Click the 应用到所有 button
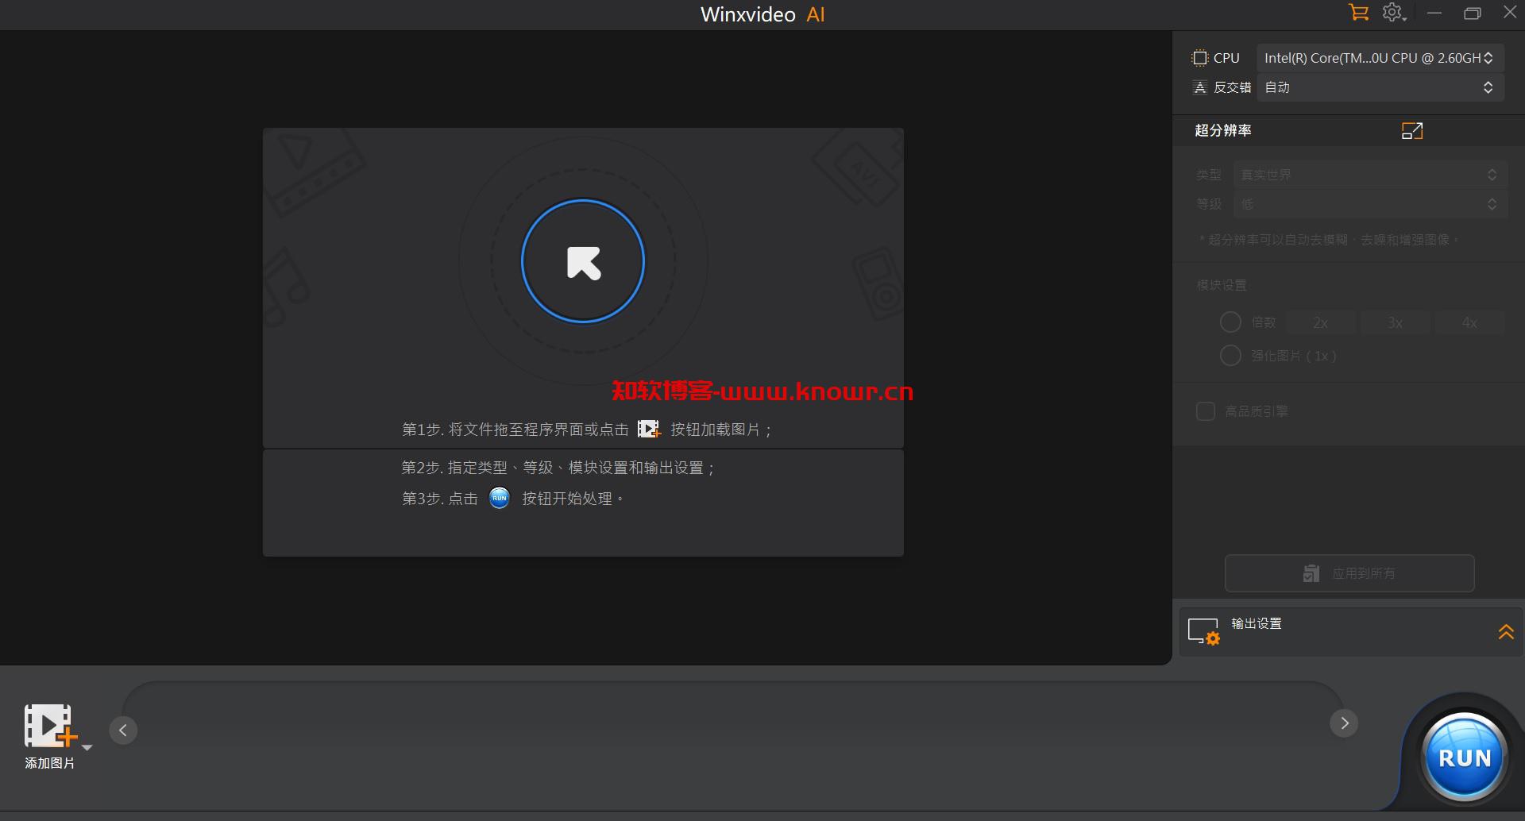 point(1349,573)
